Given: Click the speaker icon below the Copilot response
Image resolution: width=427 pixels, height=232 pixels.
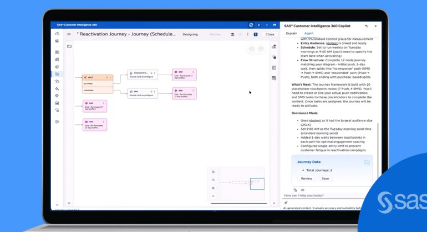Looking at the screenshot, I should pos(302,190).
